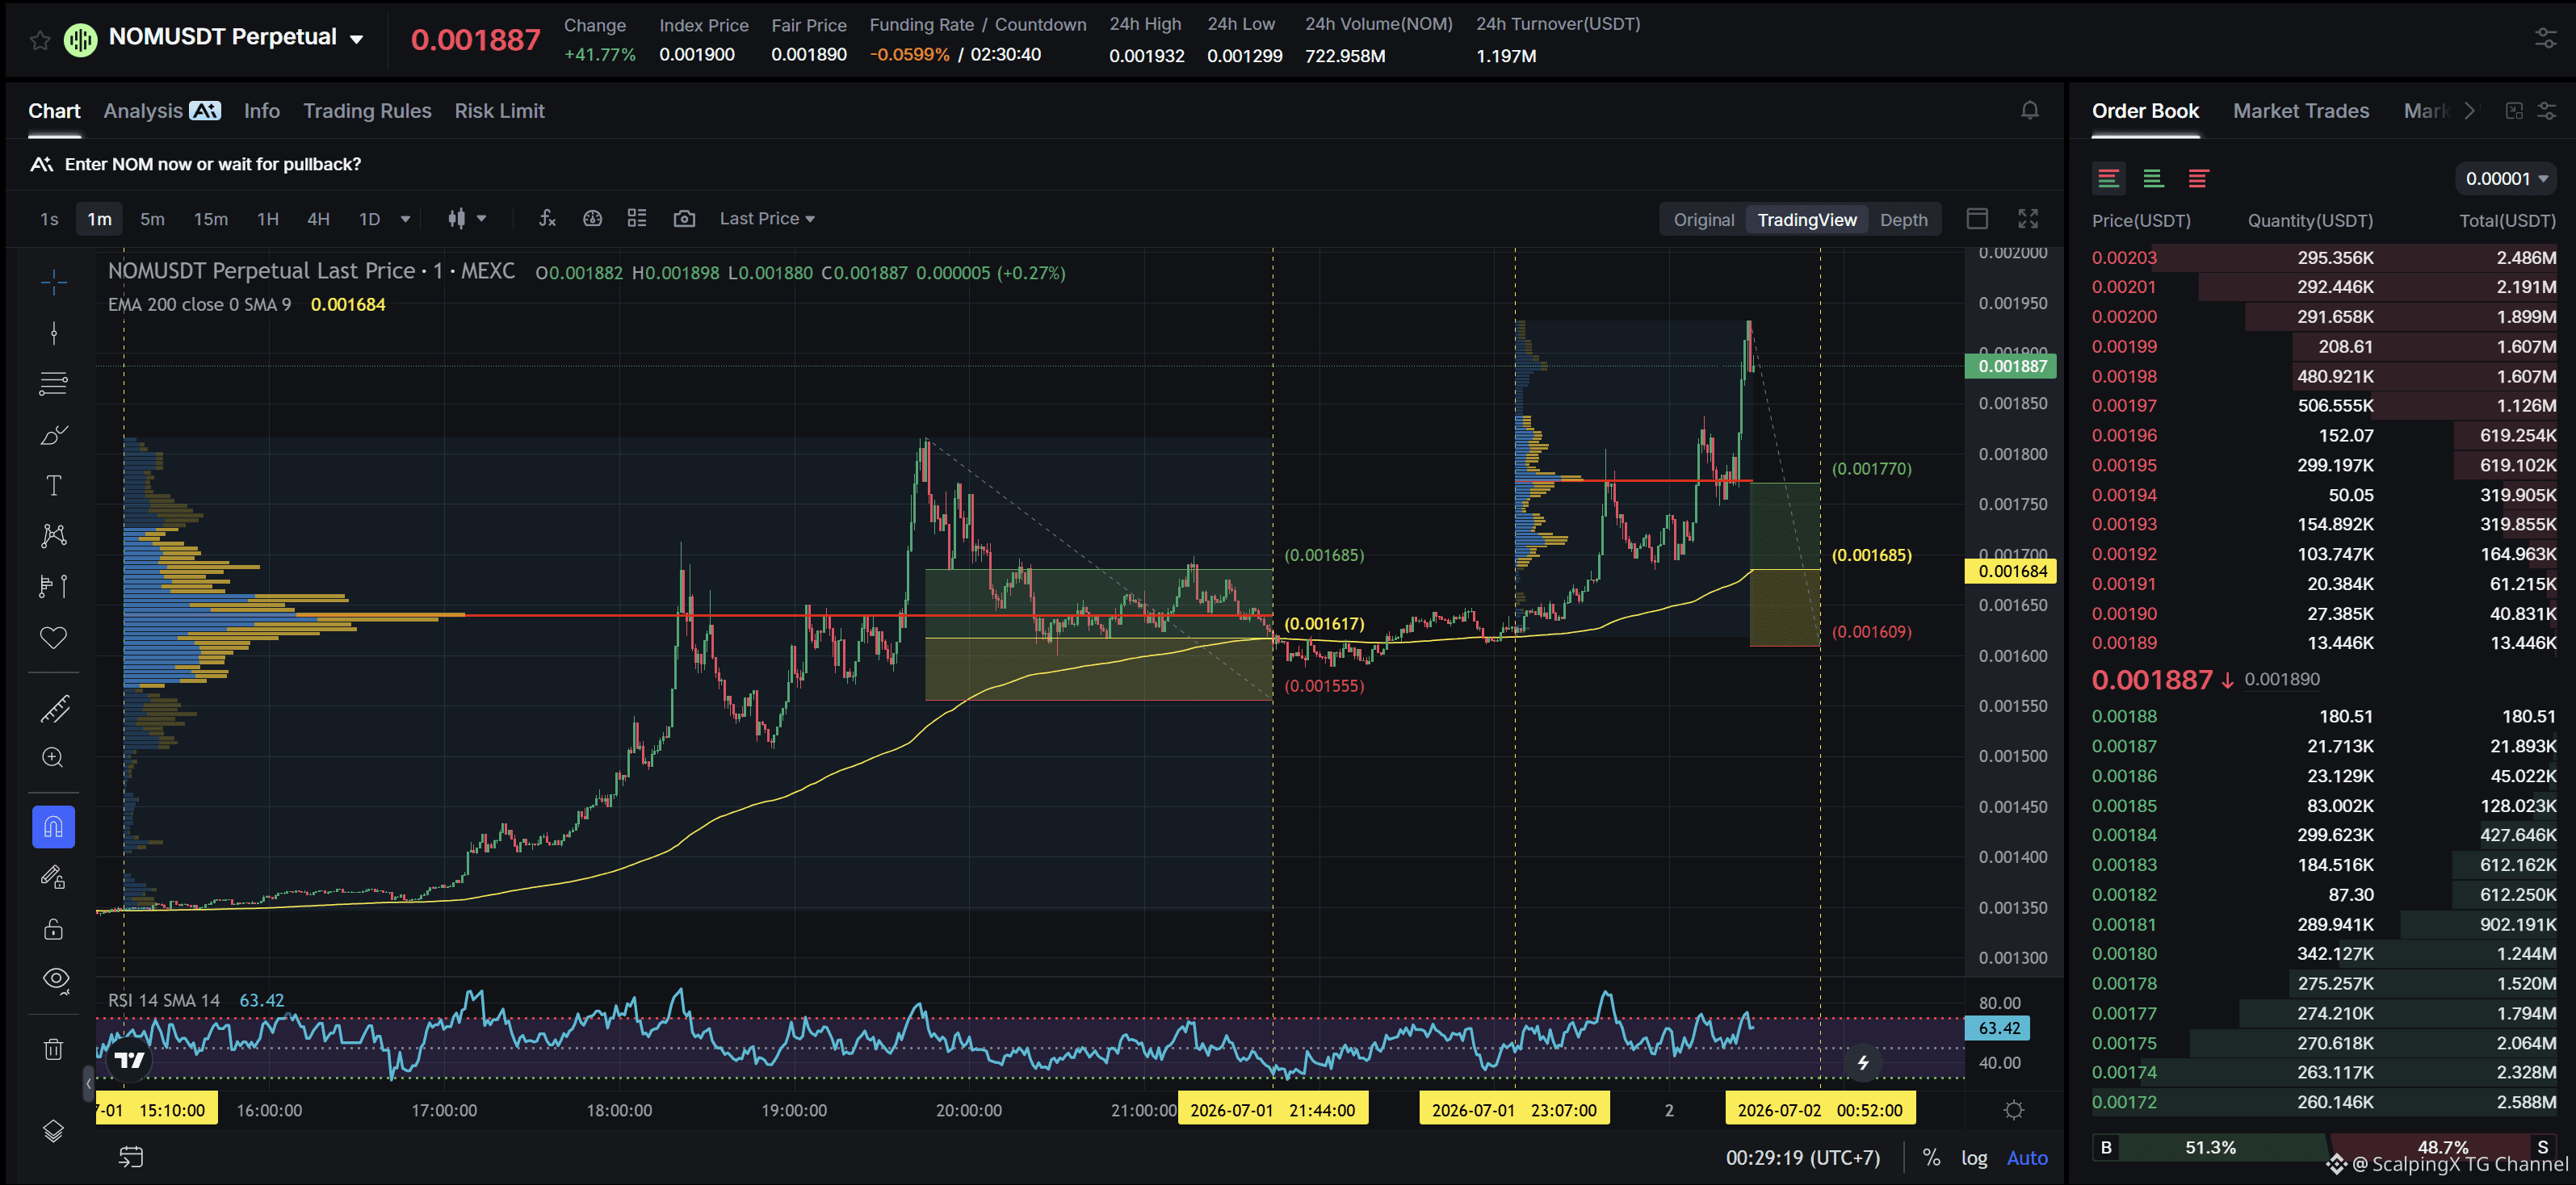Screen dimensions: 2576x1185
Task: Open the 0.00001 price precision dropdown
Action: (x=2505, y=178)
